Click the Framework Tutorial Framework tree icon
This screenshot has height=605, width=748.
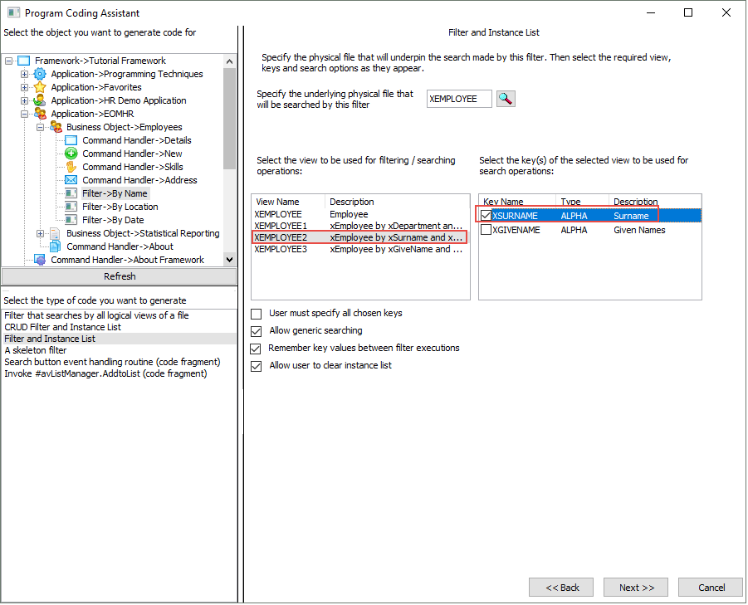[x=24, y=61]
